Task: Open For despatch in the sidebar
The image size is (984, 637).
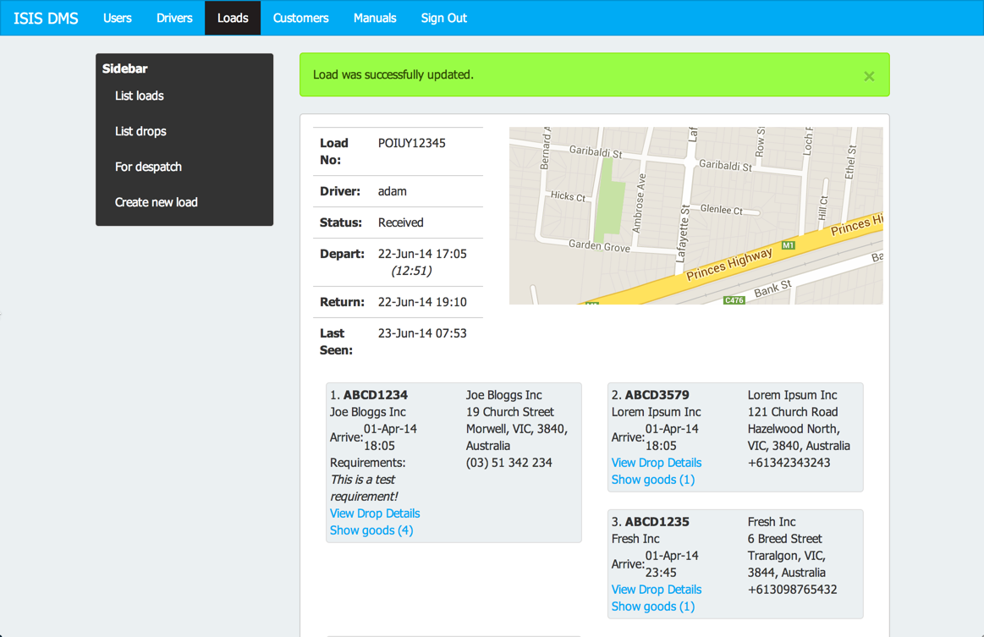Action: (x=148, y=167)
